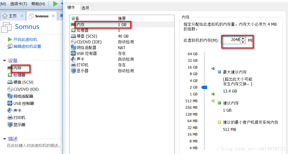
Task: Collapse the 描述 section
Action: 4,139
